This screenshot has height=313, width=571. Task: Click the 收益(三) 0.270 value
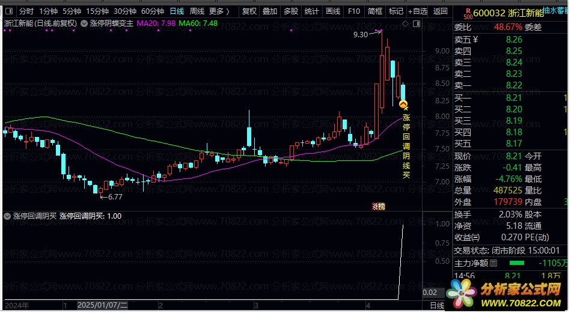tap(511, 237)
